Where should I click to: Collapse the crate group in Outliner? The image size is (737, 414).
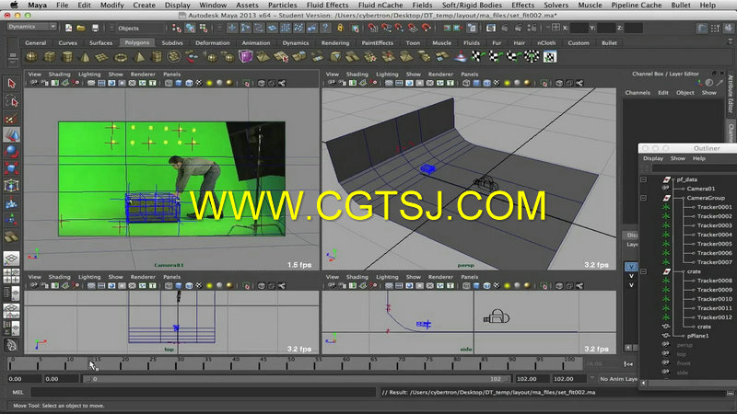pos(643,271)
